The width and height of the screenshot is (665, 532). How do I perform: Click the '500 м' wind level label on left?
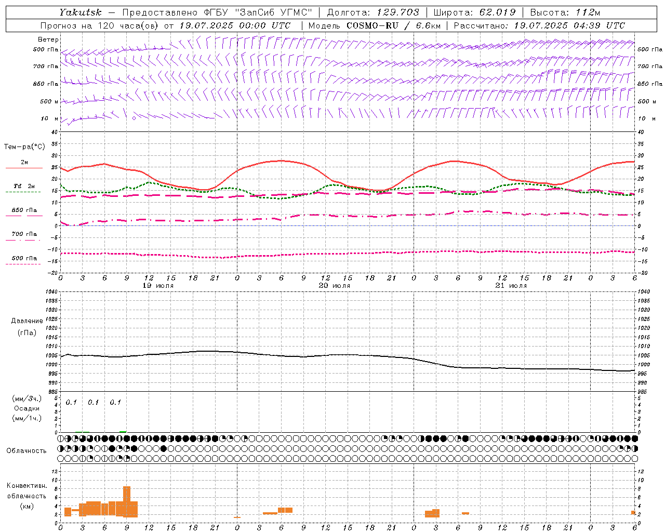[x=49, y=101]
